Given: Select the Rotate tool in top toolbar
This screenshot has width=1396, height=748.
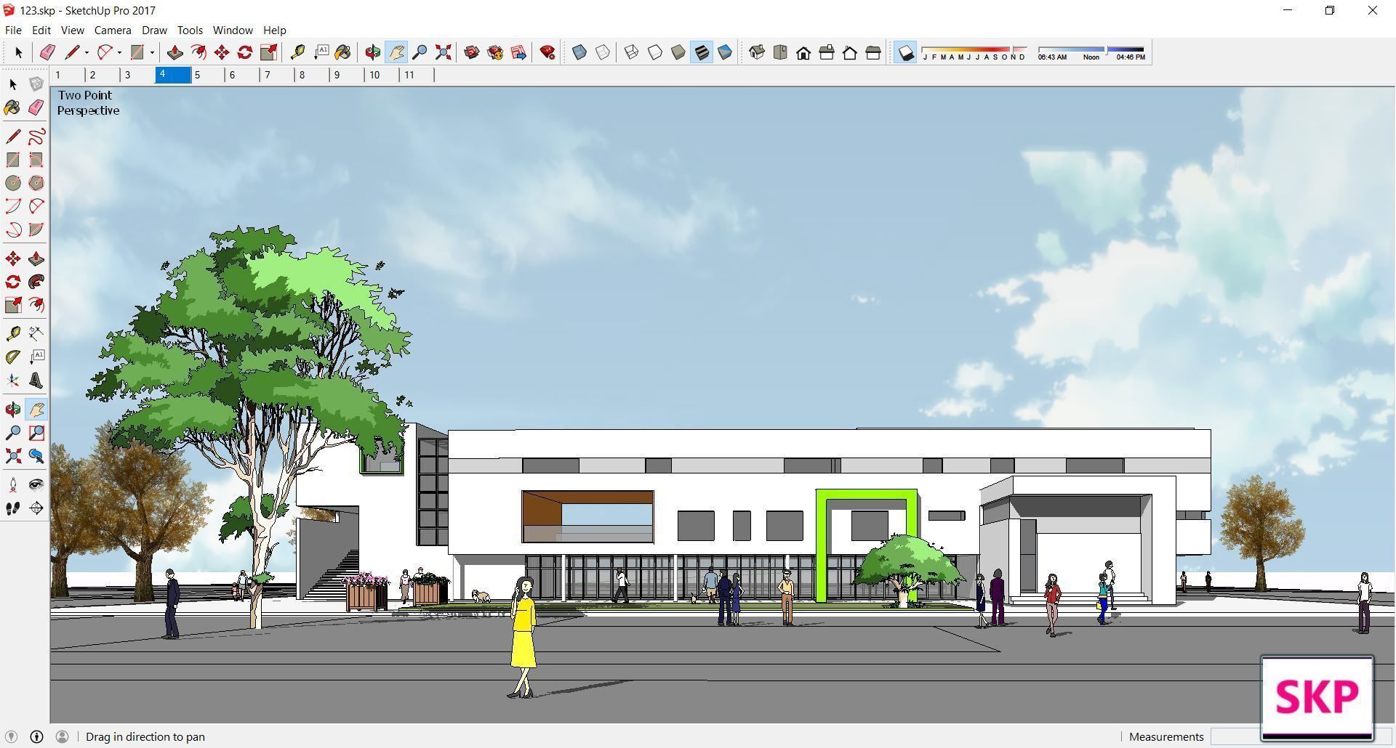Looking at the screenshot, I should point(245,52).
